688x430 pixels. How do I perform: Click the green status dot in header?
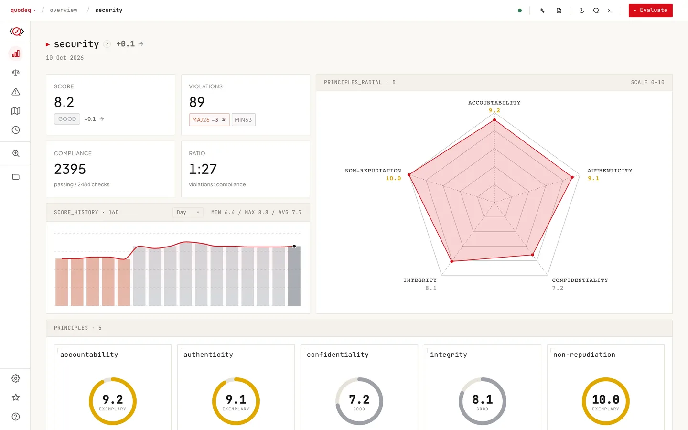520,11
